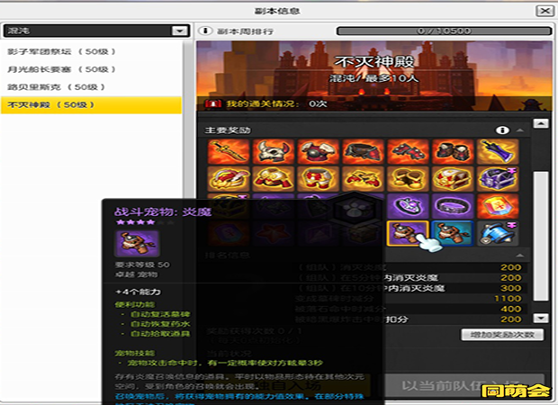Click the Balrog pet icon in tooltip
Screen dimensions: 558x405
click(137, 243)
